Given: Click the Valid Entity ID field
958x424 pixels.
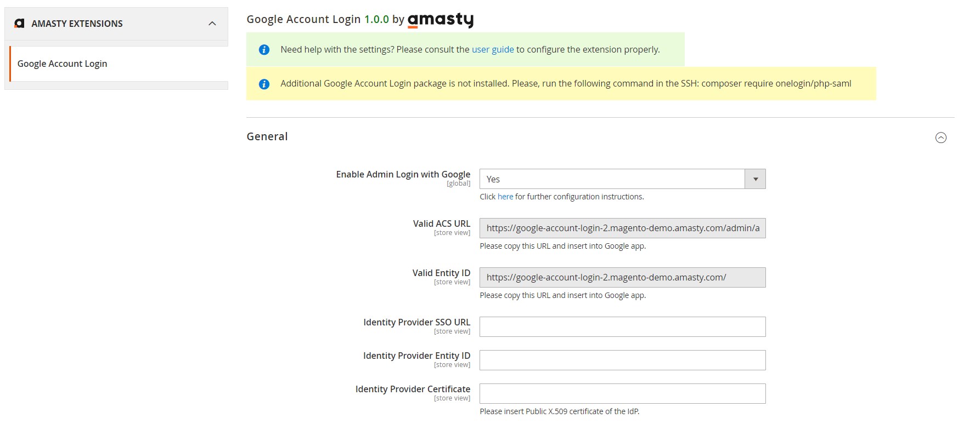Looking at the screenshot, I should [x=622, y=278].
